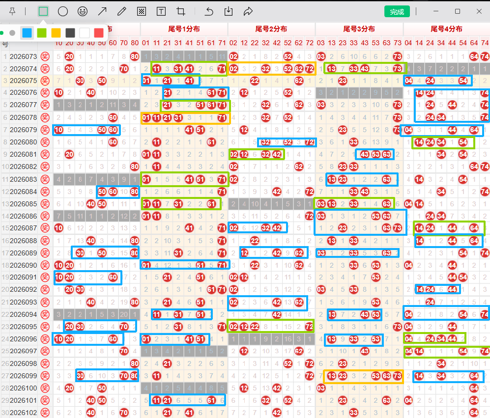
Task: Select the text annotation tool
Action: click(x=161, y=12)
